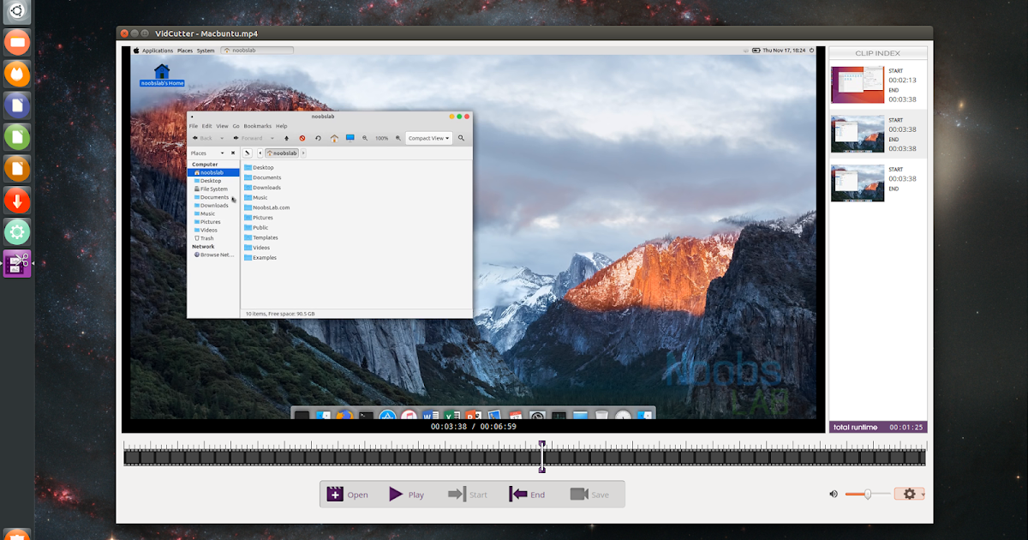Open the Bookmarks menu in the file manager
This screenshot has height=540, width=1028.
(258, 126)
